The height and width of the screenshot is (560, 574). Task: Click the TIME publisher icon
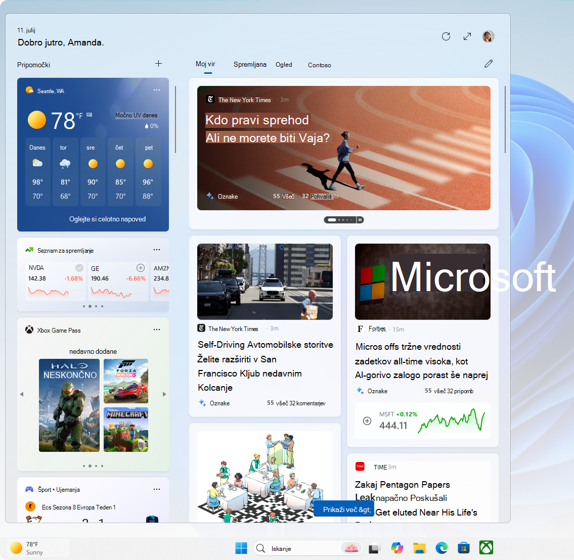click(360, 466)
